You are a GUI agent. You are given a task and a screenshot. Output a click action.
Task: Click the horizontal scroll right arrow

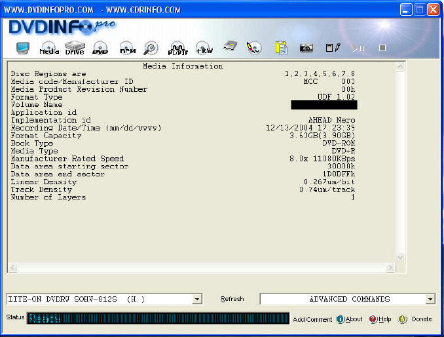(390, 268)
